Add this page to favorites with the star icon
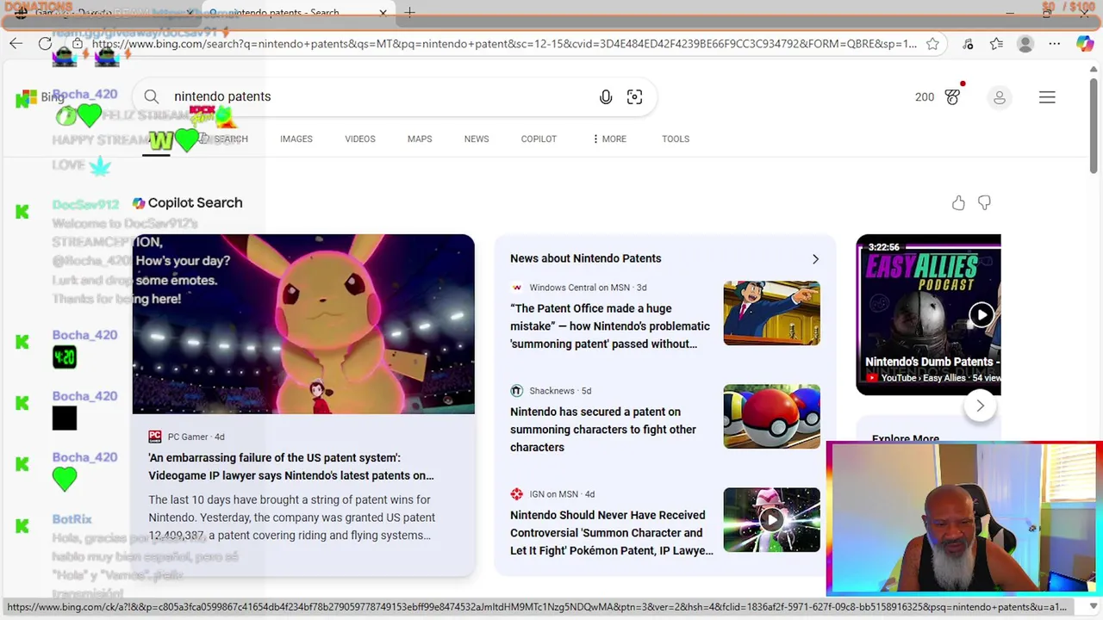The width and height of the screenshot is (1103, 620). click(x=932, y=44)
